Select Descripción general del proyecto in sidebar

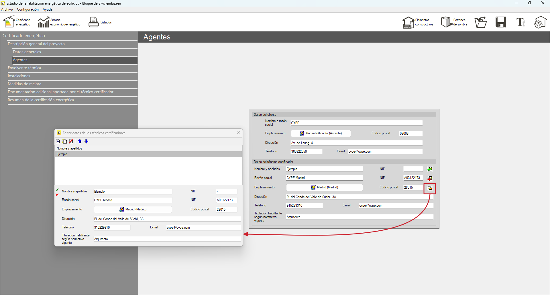72,44
